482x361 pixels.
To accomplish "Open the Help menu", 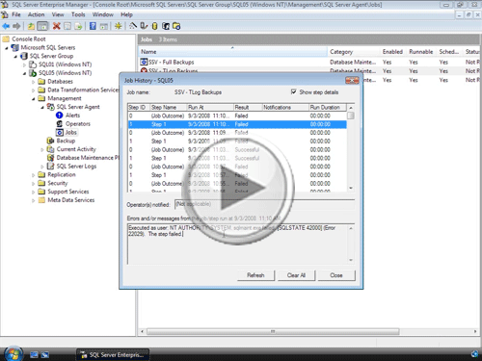I will [x=126, y=14].
